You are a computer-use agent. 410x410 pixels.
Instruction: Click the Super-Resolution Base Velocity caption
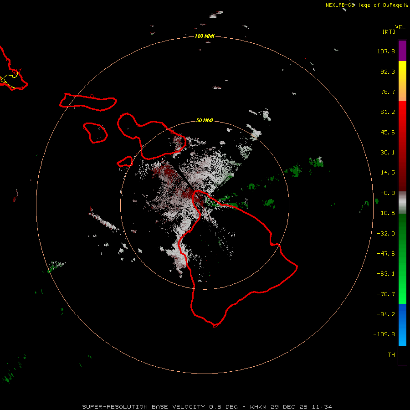click(207, 407)
